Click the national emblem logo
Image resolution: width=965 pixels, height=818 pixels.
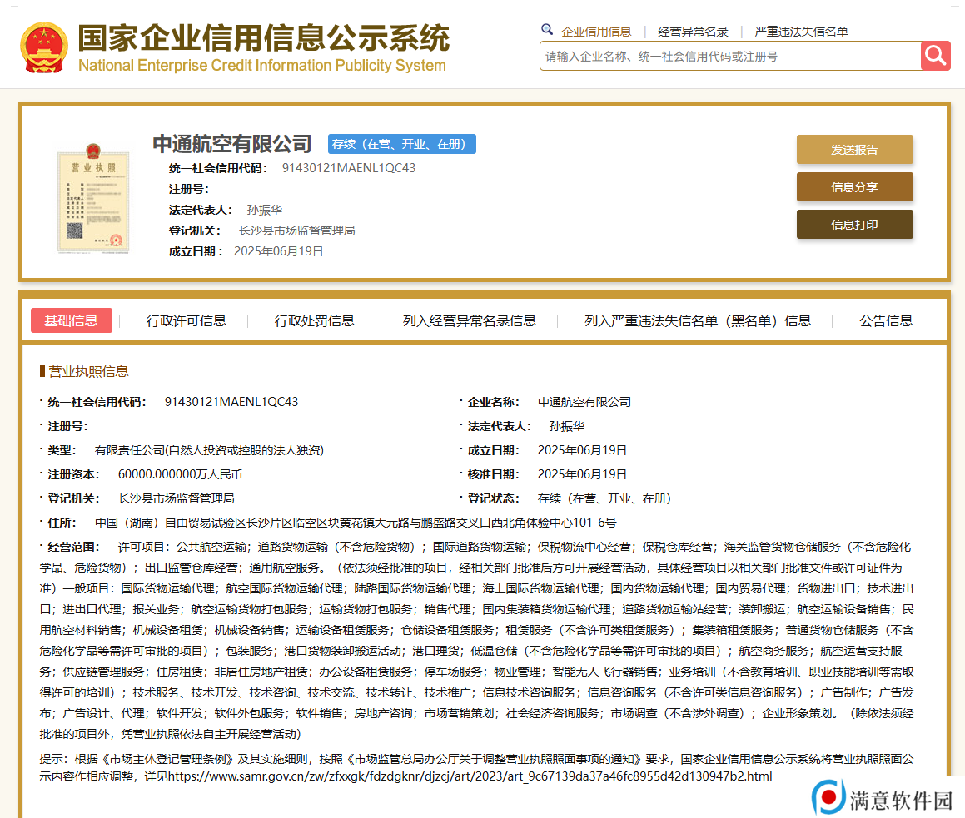[44, 47]
